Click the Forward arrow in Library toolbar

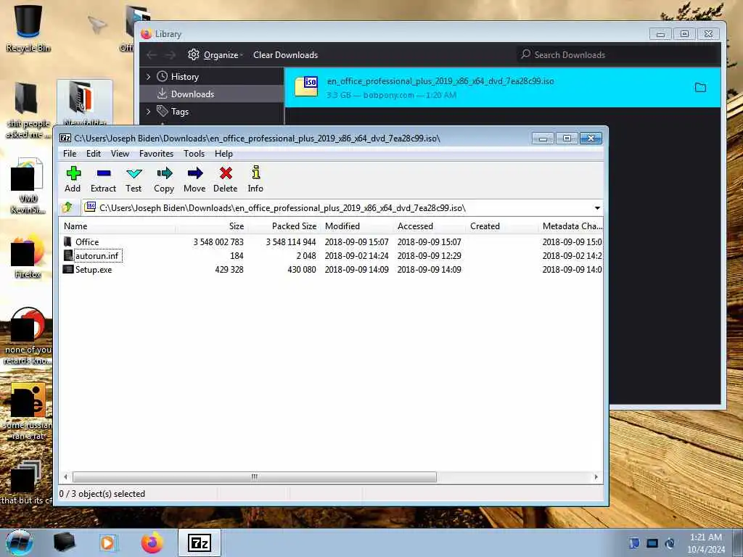170,55
